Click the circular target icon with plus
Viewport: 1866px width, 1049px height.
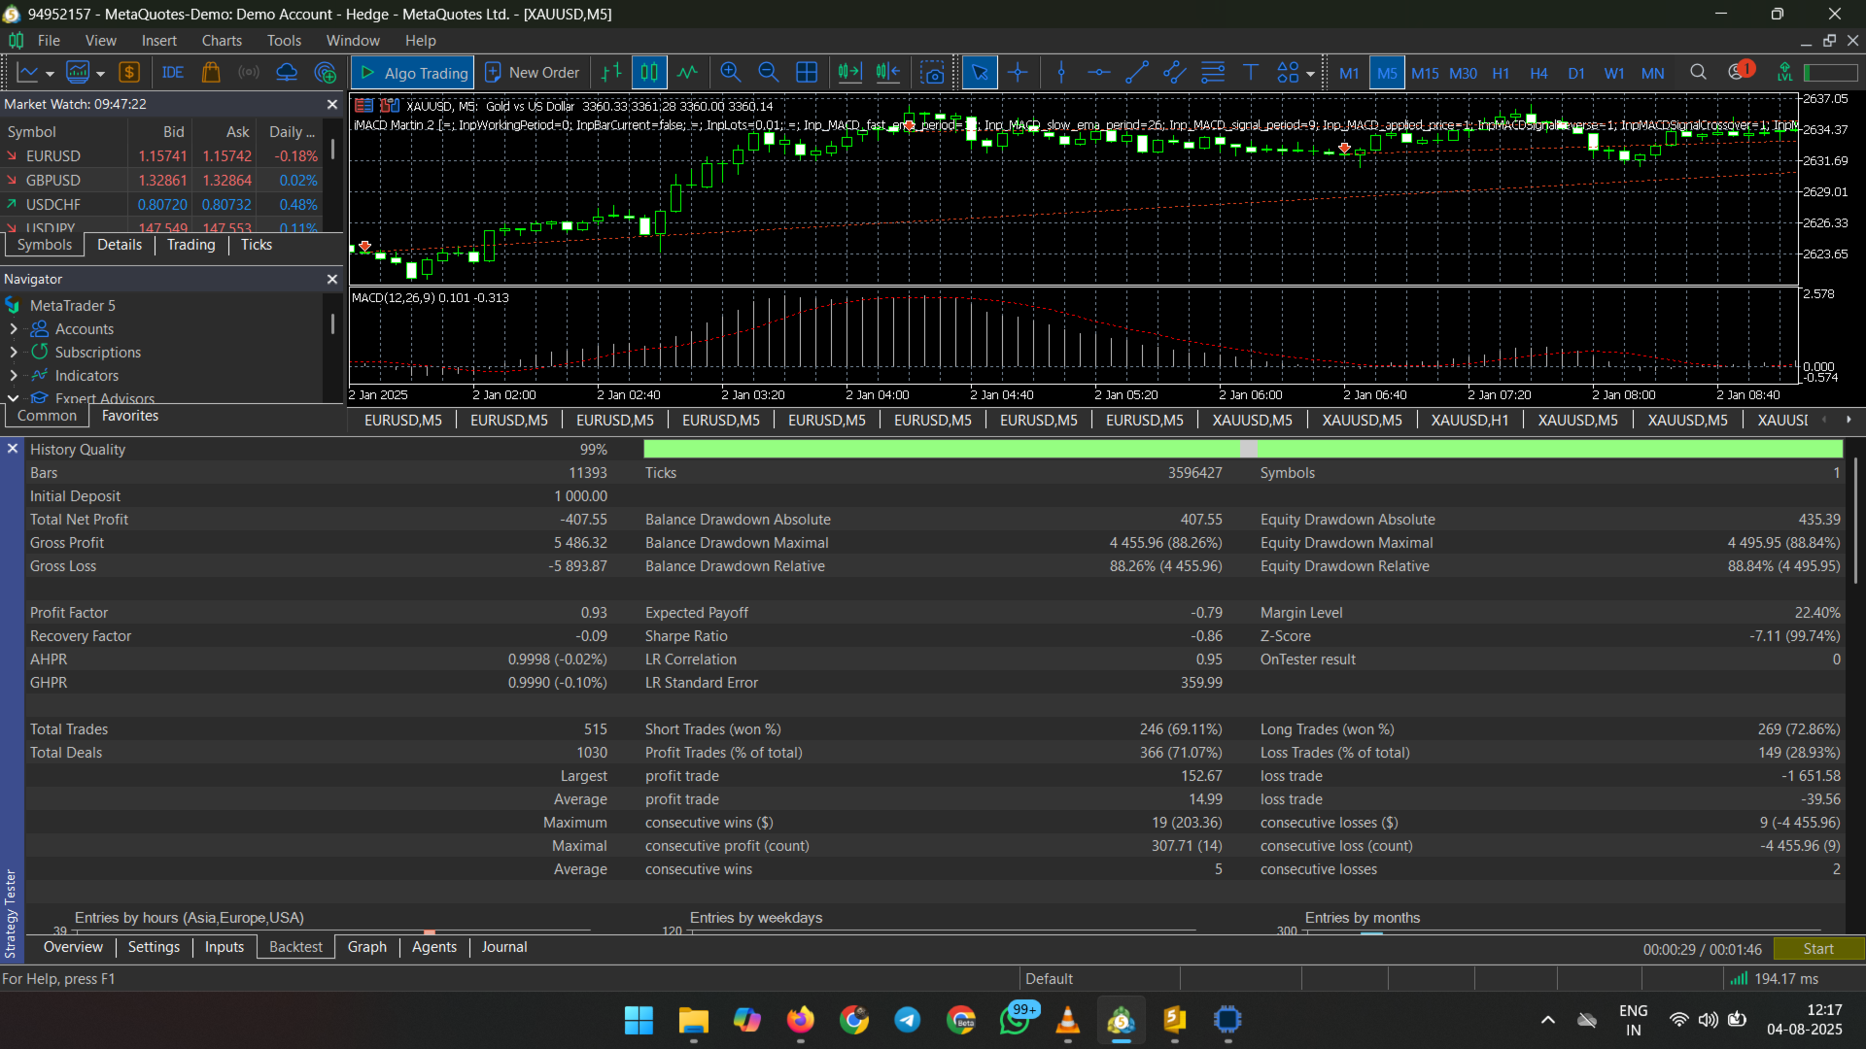click(326, 73)
